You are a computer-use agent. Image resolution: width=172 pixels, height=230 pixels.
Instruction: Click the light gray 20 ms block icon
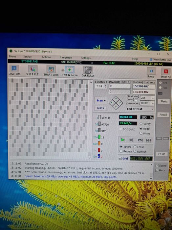[x=99, y=124]
